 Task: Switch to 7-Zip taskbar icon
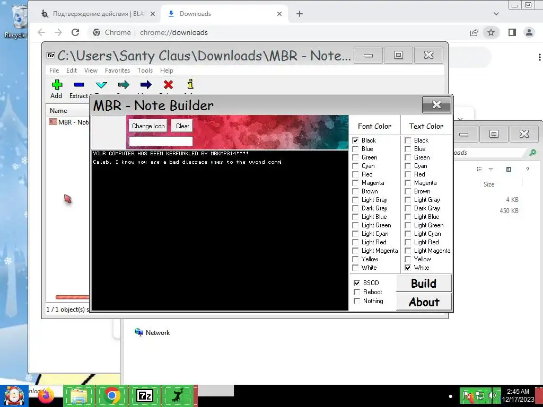click(145, 395)
